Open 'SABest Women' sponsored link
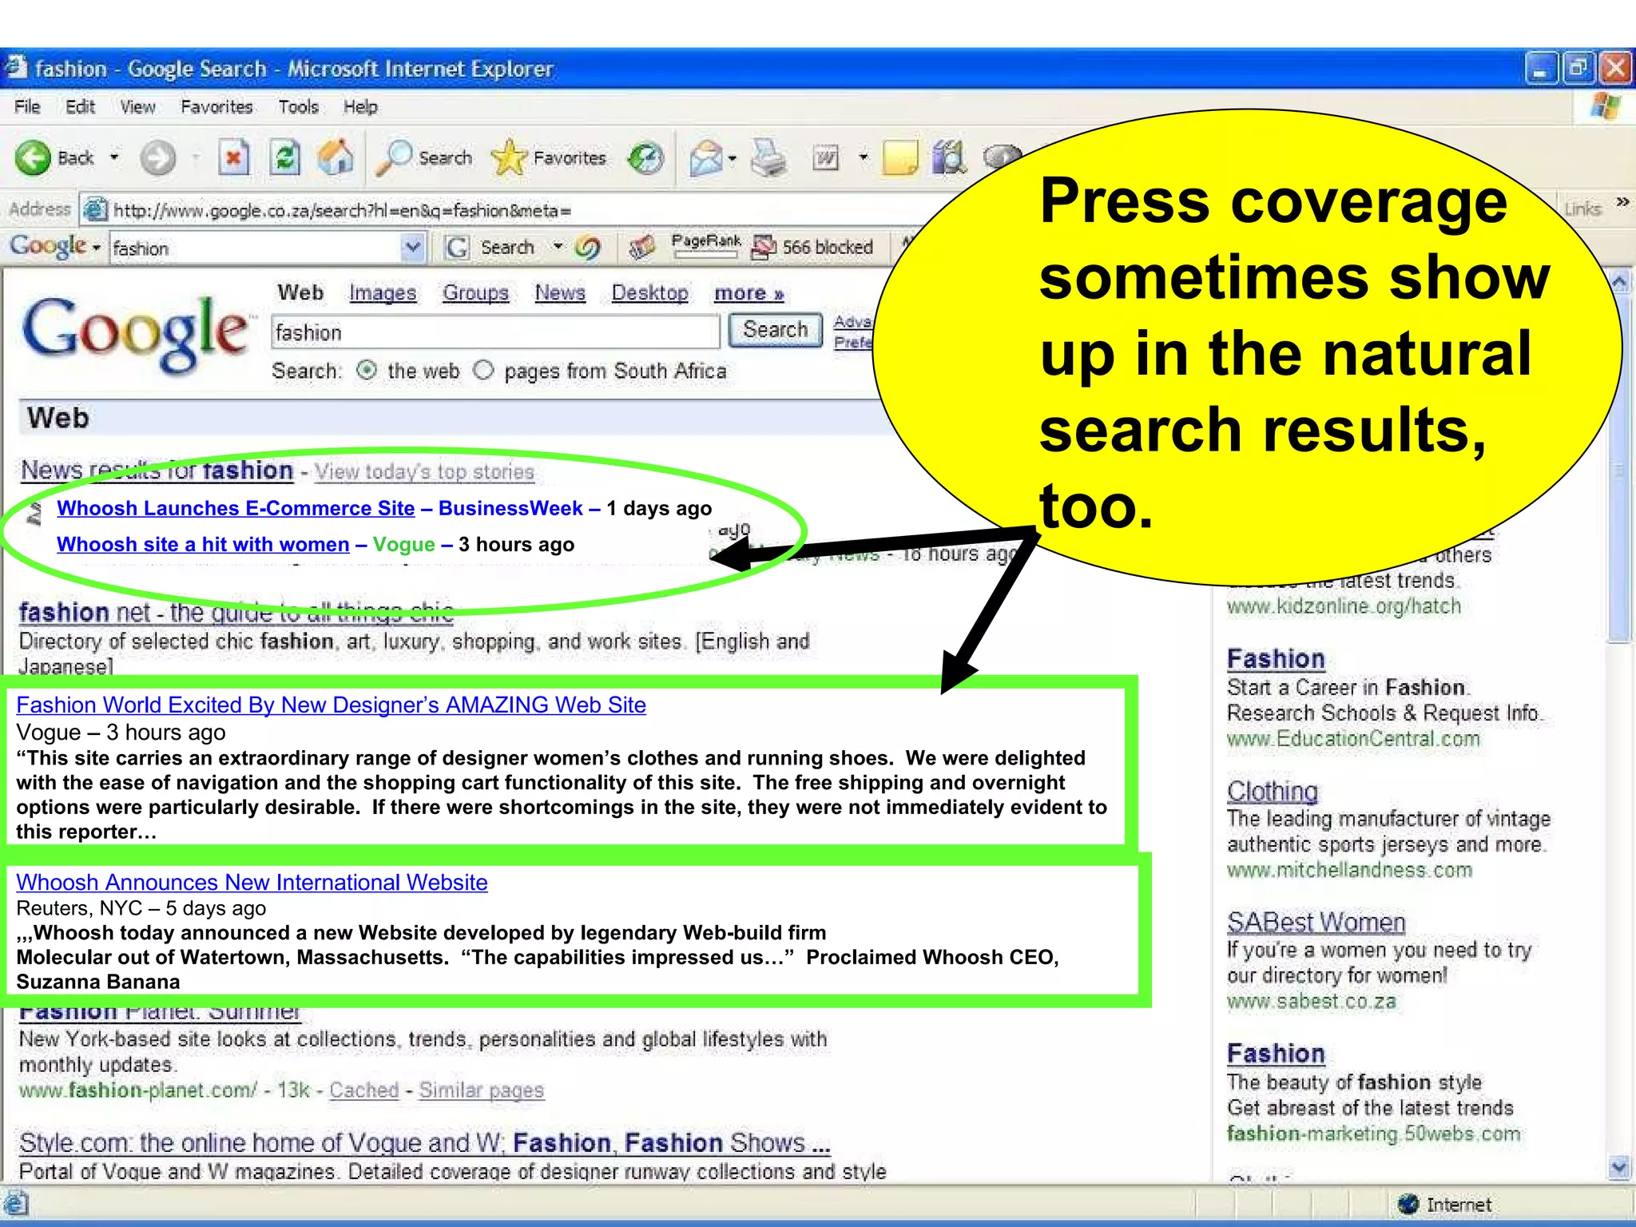The width and height of the screenshot is (1636, 1227). [x=1316, y=923]
